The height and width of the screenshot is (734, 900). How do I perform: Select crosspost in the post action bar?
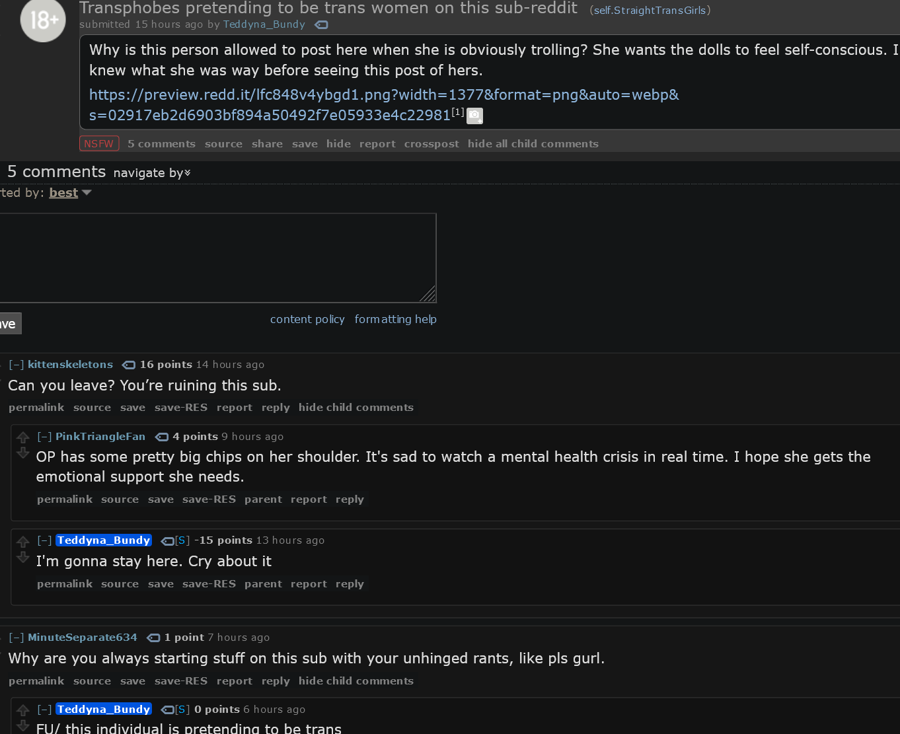pyautogui.click(x=431, y=144)
